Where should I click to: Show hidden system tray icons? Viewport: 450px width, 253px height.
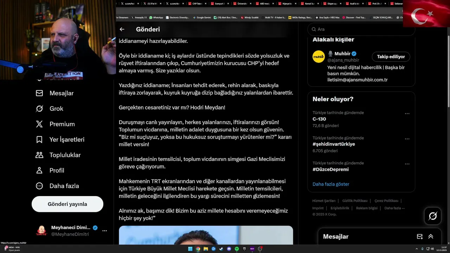coord(417,249)
